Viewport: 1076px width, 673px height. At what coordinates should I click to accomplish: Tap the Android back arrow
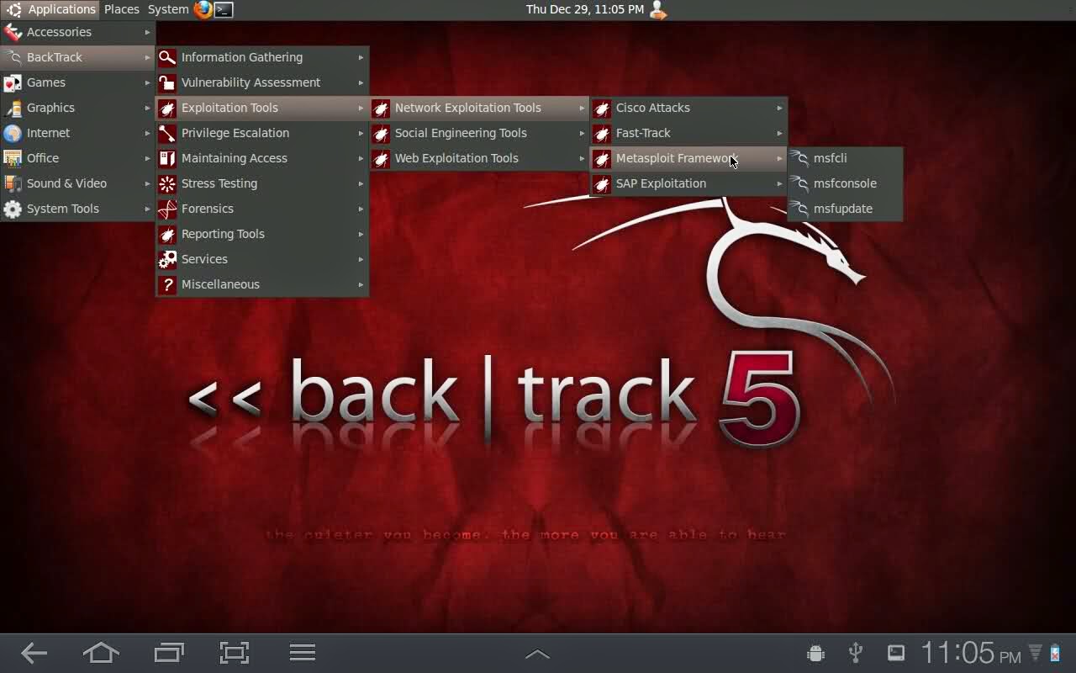click(x=34, y=653)
